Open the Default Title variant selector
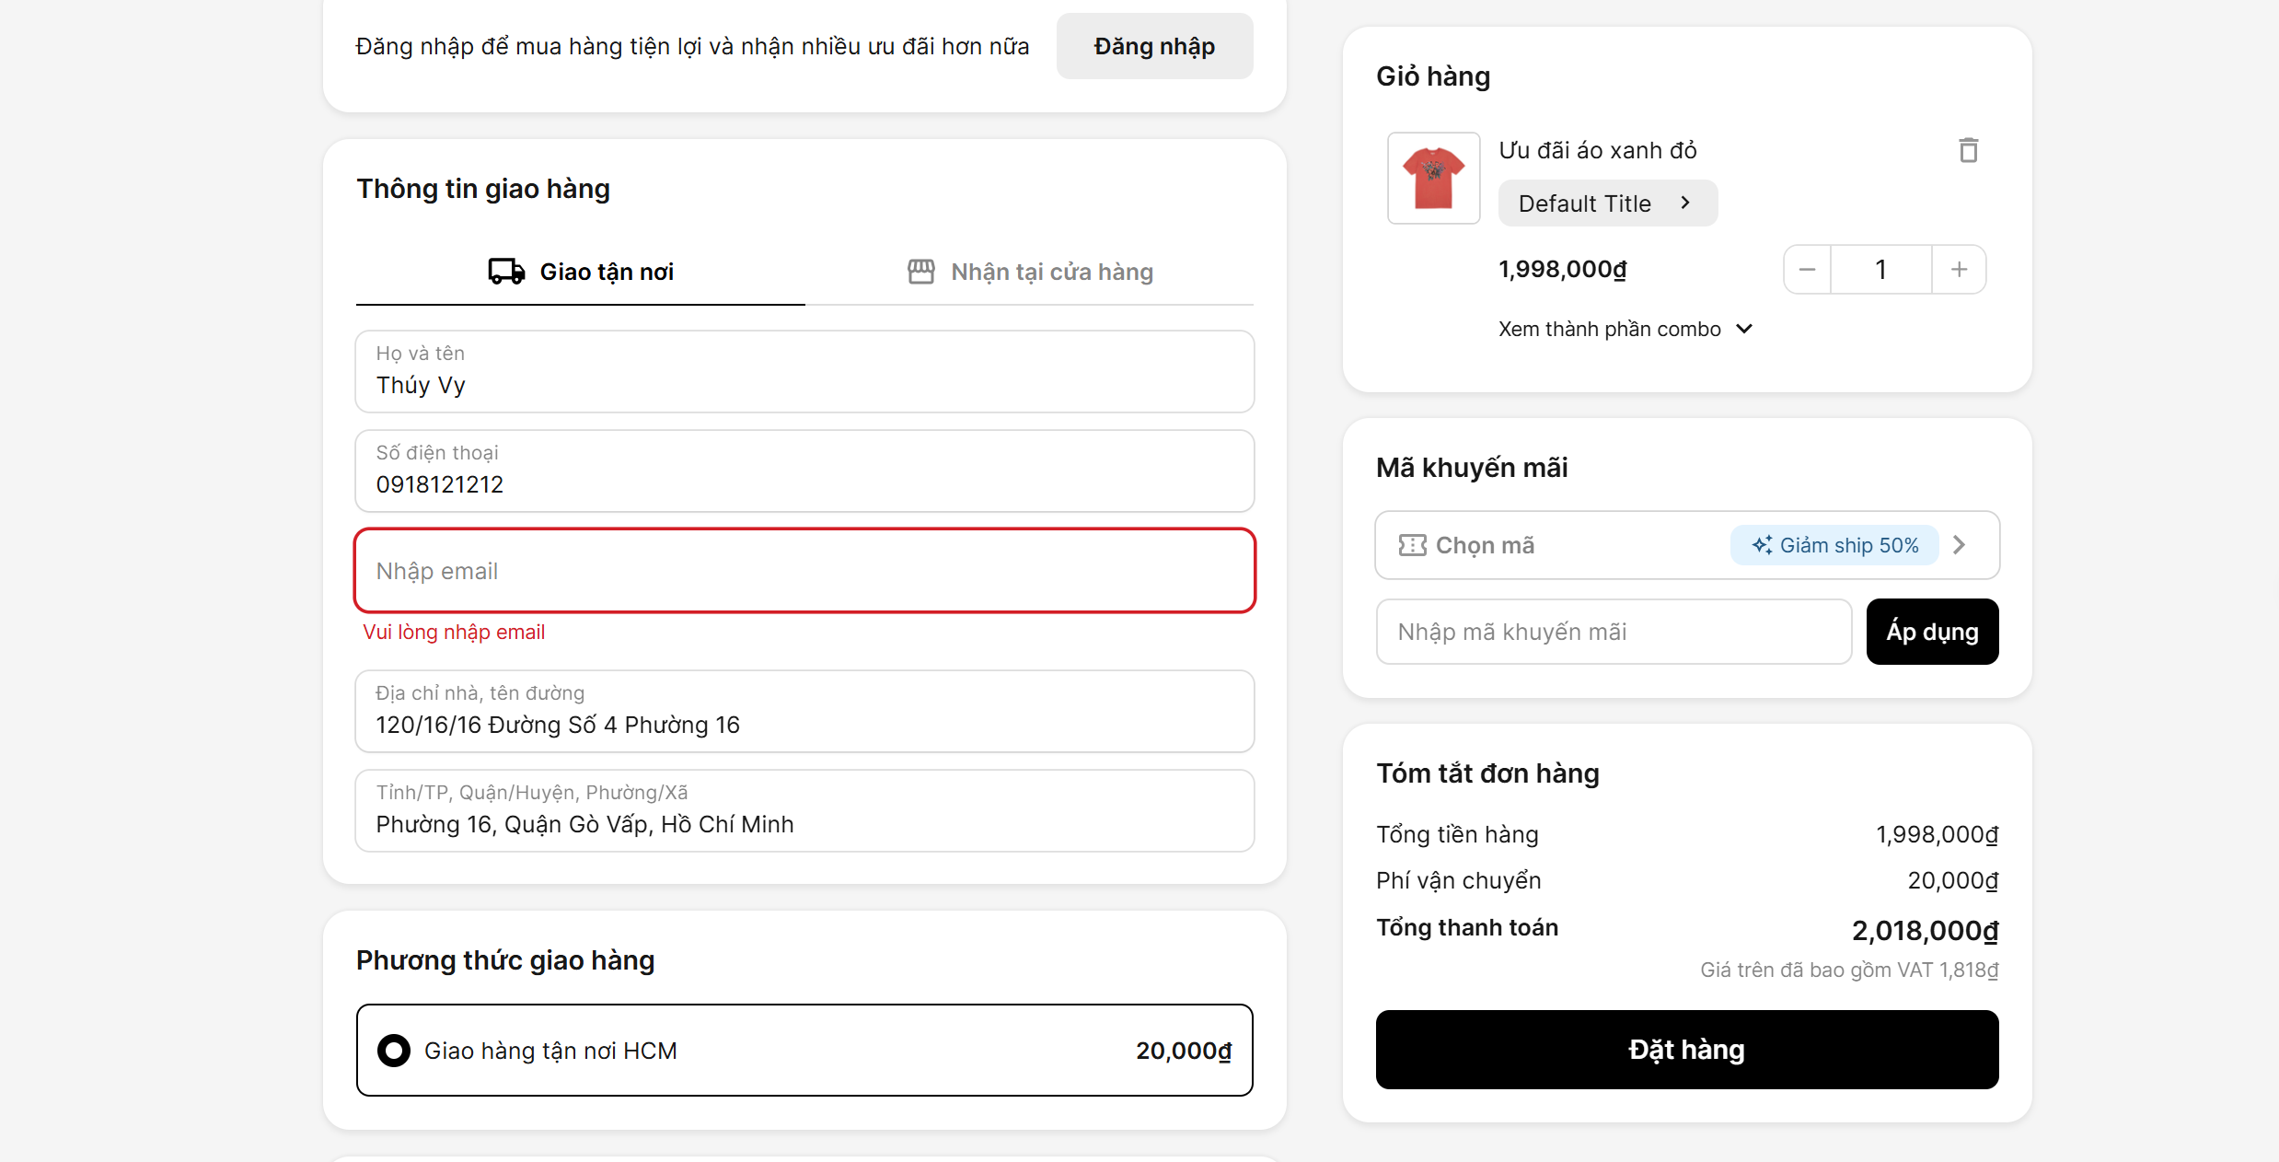2279x1162 pixels. [x=1607, y=203]
